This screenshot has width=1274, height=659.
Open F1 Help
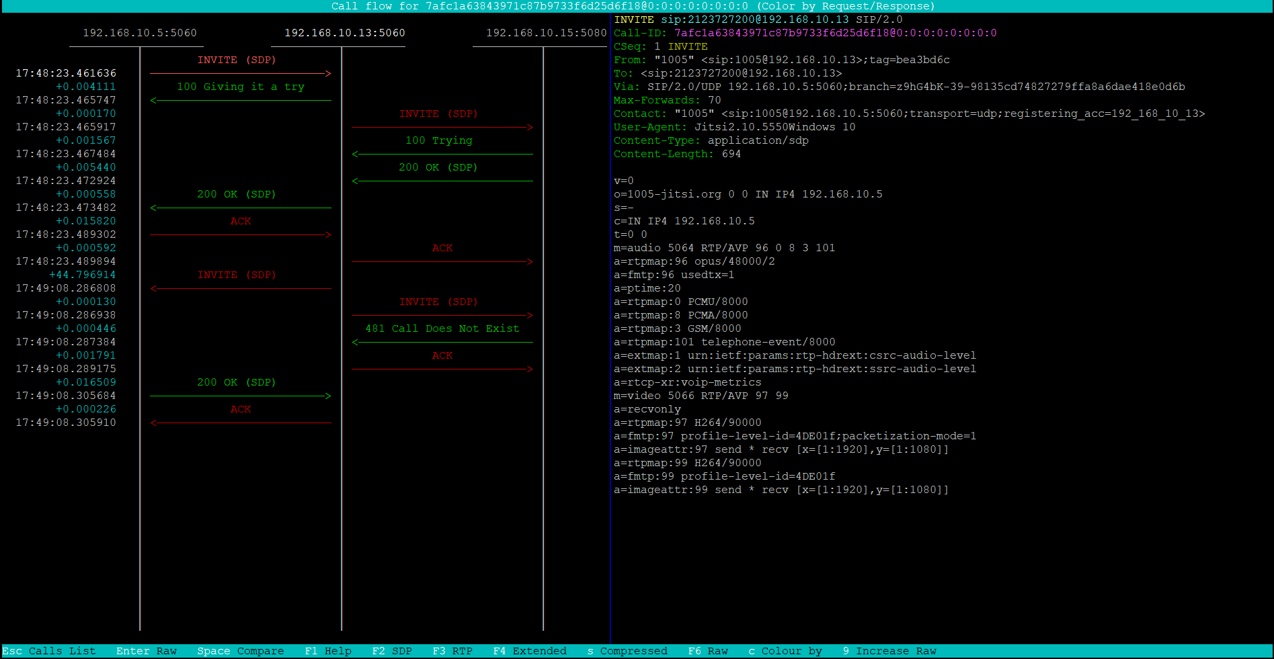click(x=327, y=650)
